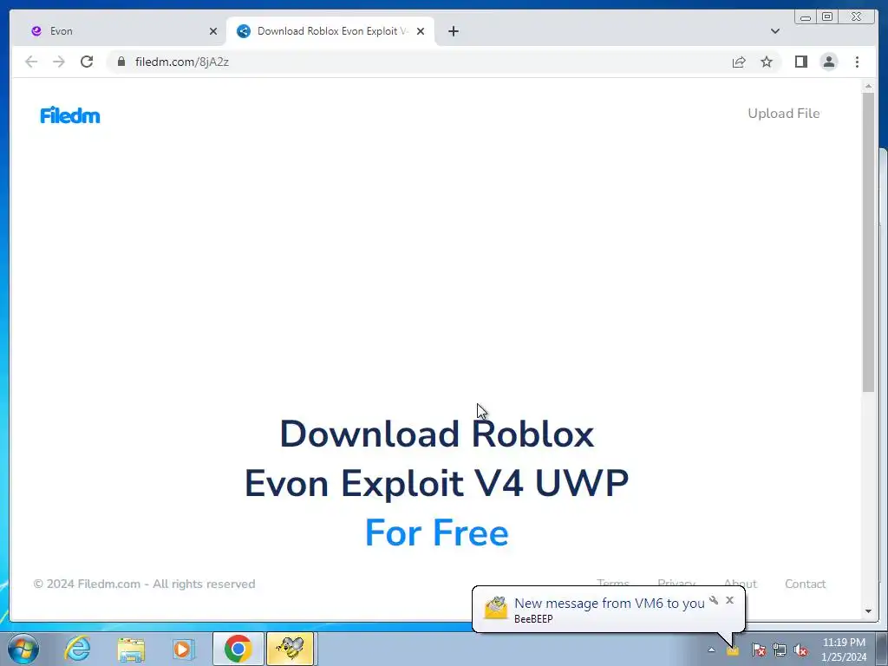Screen dimensions: 888x666
Task: Open the clock showing 11:19 PM
Action: (x=844, y=649)
